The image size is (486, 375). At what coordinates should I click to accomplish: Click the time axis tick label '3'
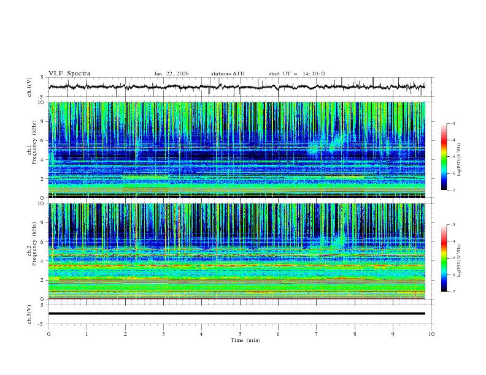pos(163,334)
